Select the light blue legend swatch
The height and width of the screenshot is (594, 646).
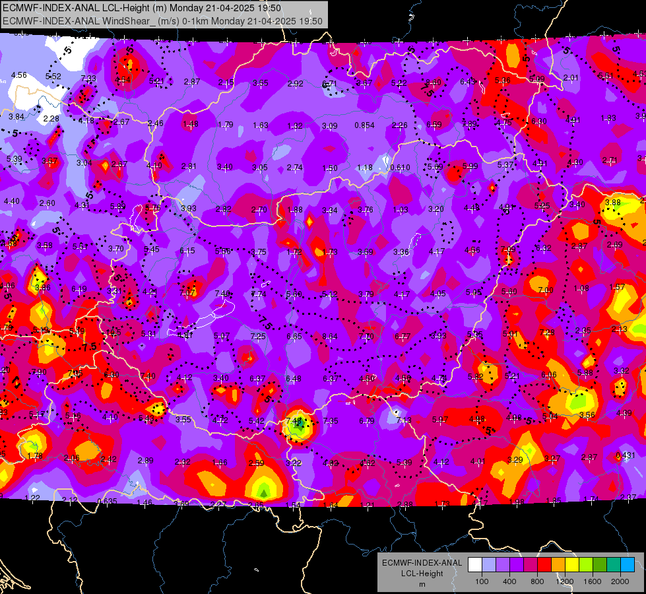click(488, 565)
